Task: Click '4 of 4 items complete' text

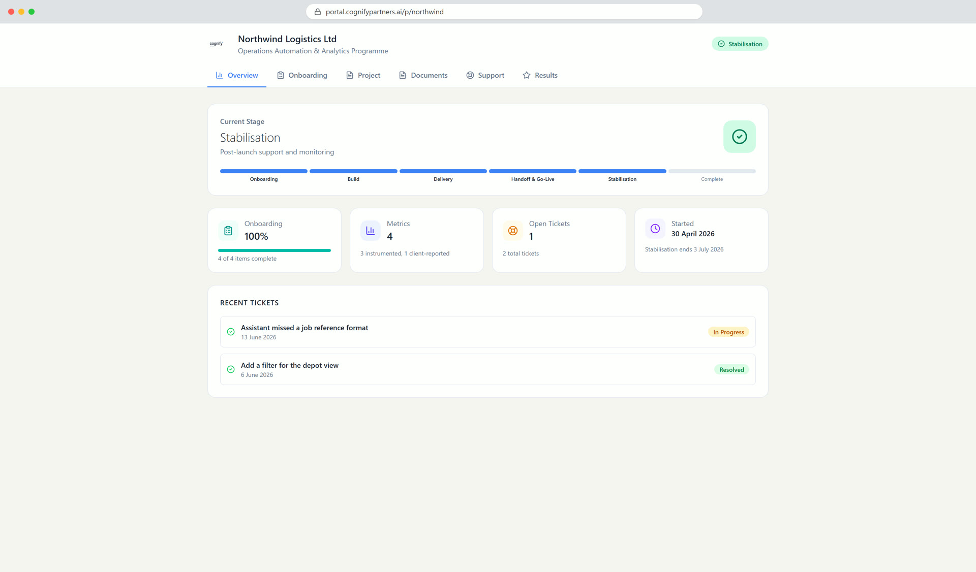Action: (248, 259)
